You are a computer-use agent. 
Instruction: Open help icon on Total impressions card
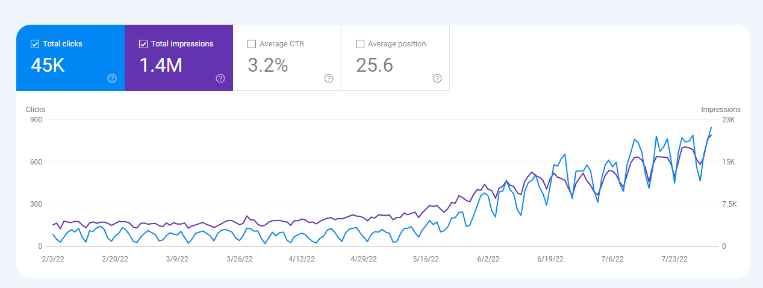pos(220,78)
